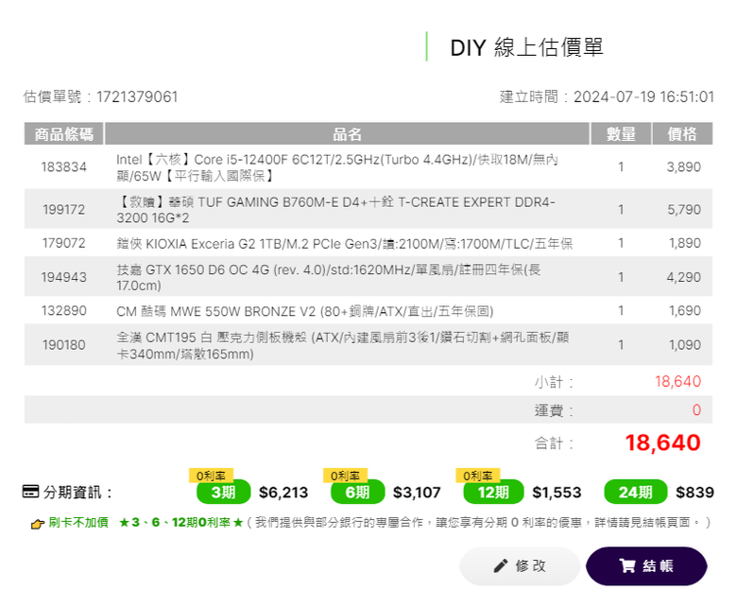Click the 0利率 tag above 12期
The width and height of the screenshot is (737, 608).
(478, 476)
